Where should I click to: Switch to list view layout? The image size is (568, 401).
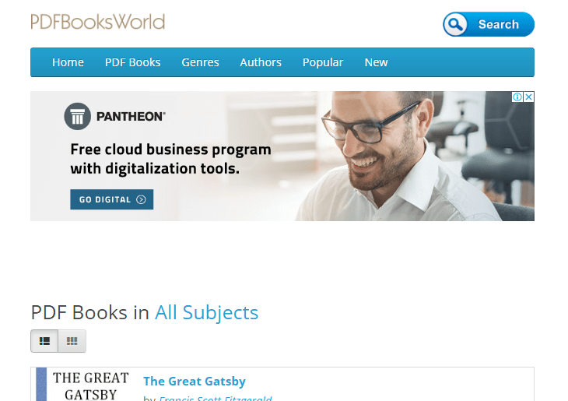(x=44, y=341)
